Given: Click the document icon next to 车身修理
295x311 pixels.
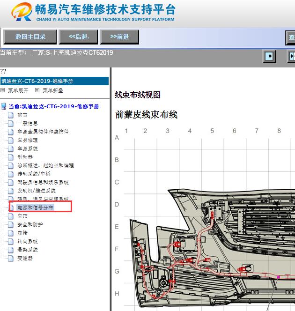Looking at the screenshot, I should point(10,140).
